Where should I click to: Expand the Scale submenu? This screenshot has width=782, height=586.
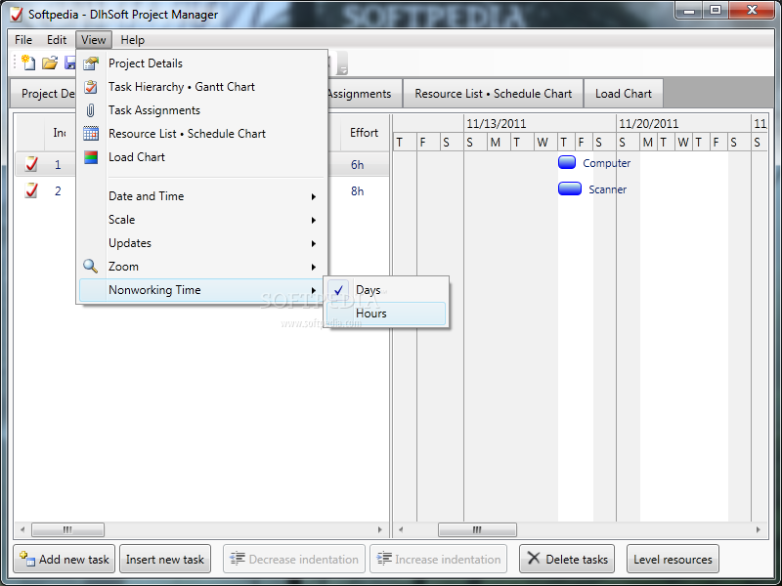pos(203,220)
